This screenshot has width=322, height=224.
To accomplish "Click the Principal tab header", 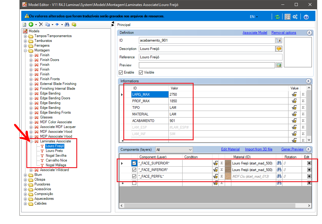I will (x=124, y=25).
